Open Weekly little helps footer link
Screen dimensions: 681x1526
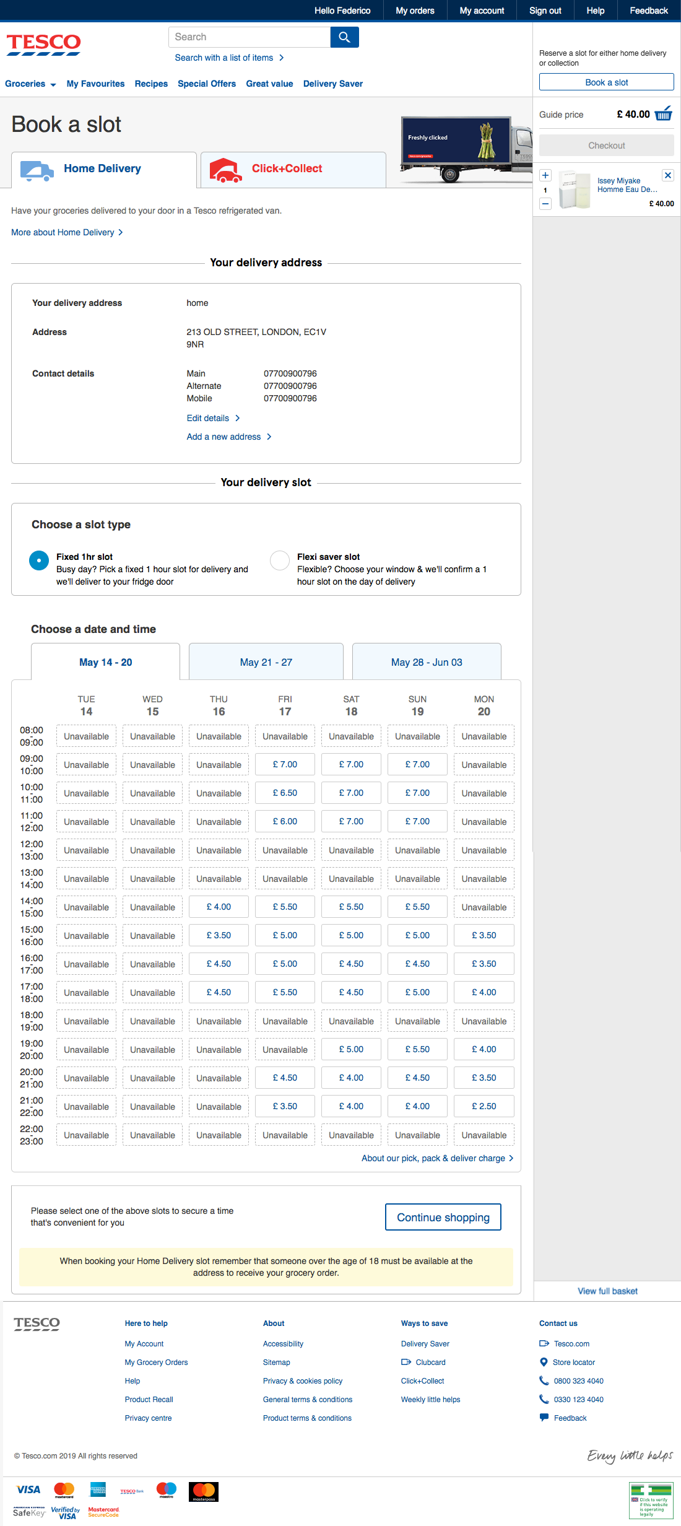[x=430, y=1399]
